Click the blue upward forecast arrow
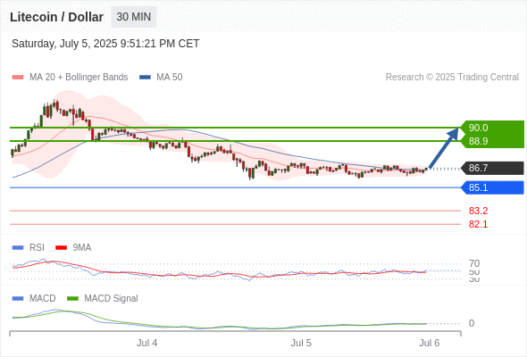527x357 pixels. tap(444, 148)
